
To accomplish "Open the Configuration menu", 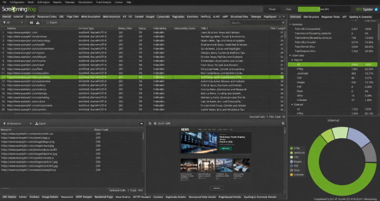I will [x=17, y=2].
